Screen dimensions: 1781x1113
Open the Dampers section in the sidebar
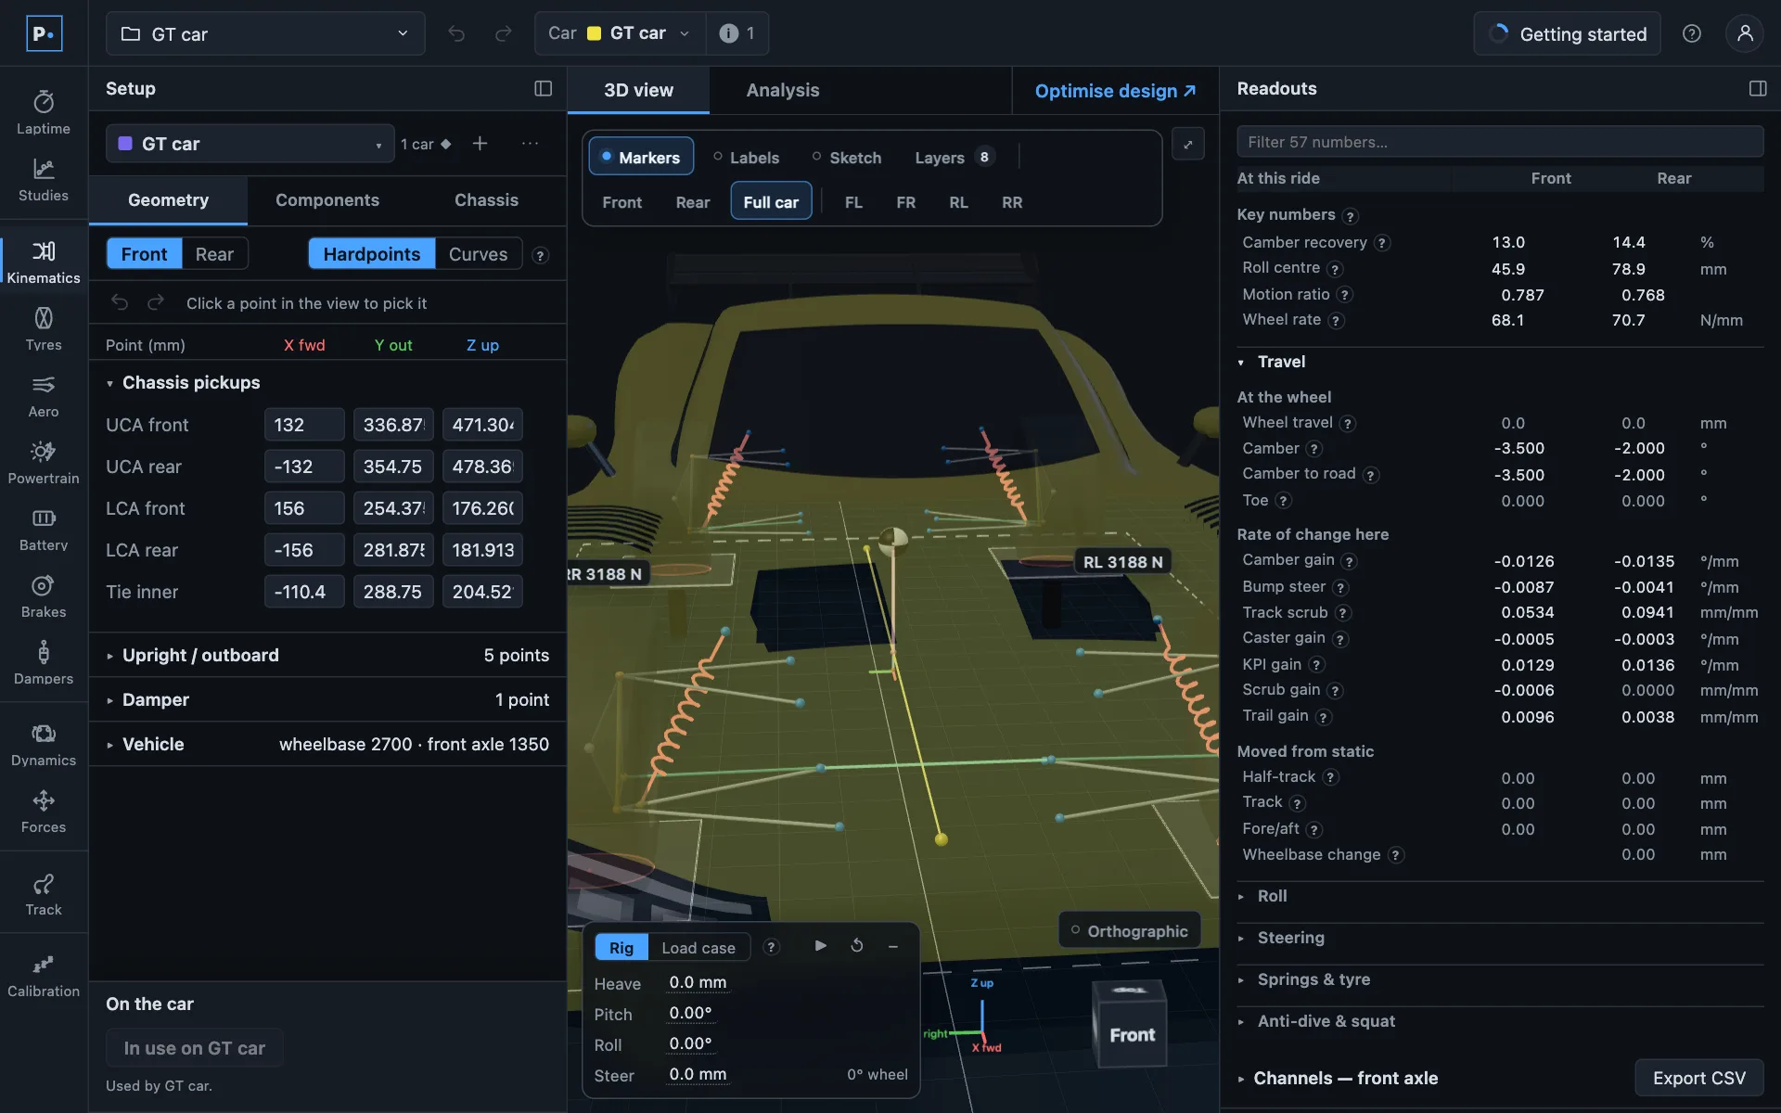tap(44, 663)
